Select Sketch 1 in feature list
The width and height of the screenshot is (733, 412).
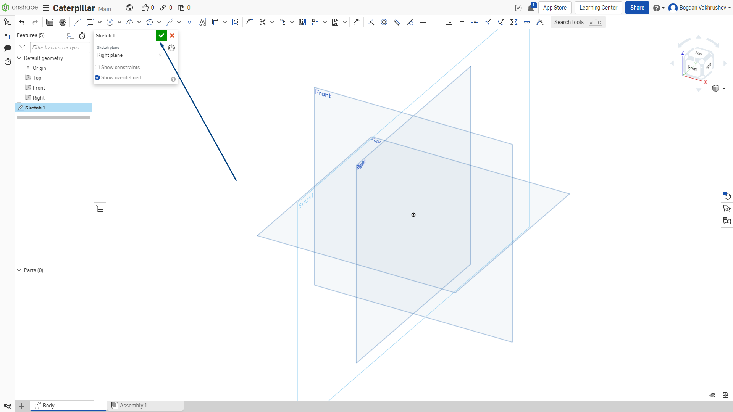click(x=53, y=108)
